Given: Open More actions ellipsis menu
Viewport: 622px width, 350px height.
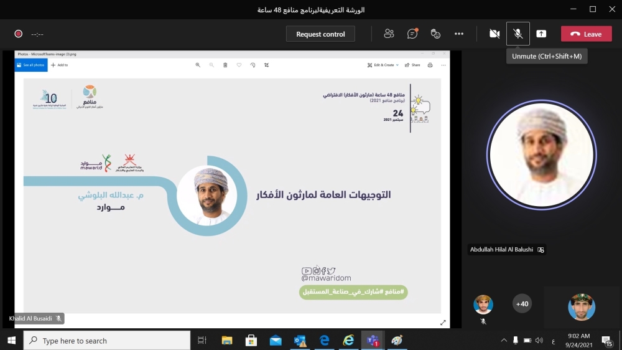Looking at the screenshot, I should pyautogui.click(x=459, y=34).
